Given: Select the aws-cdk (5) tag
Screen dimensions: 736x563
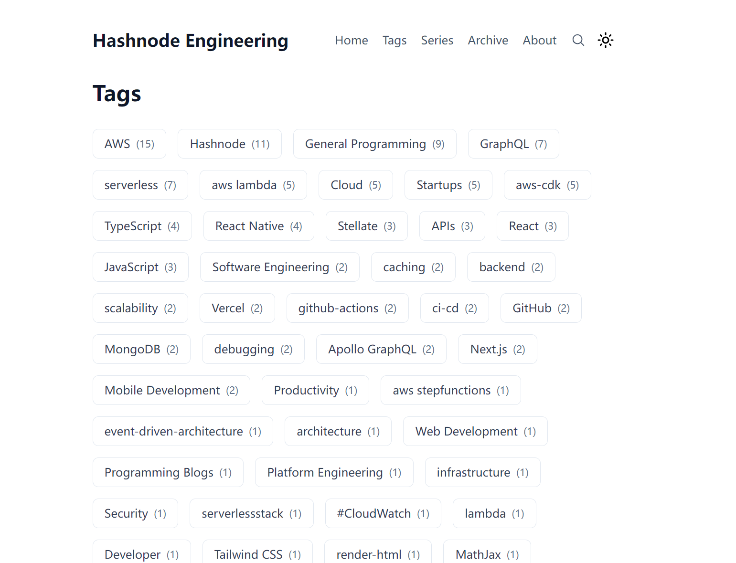Looking at the screenshot, I should pyautogui.click(x=547, y=185).
